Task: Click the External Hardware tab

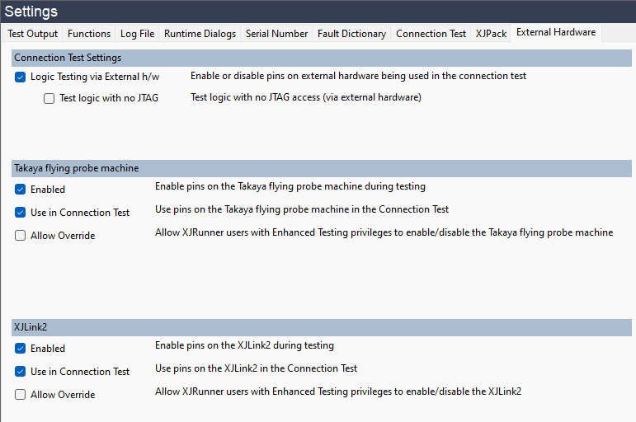Action: tap(556, 33)
